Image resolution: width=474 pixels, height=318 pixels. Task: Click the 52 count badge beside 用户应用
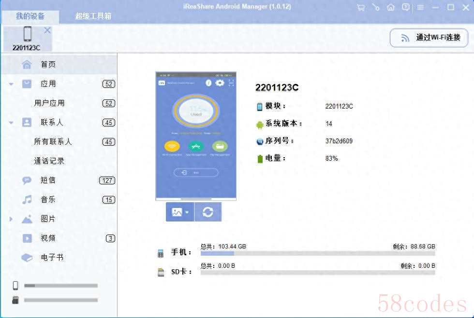pos(109,103)
